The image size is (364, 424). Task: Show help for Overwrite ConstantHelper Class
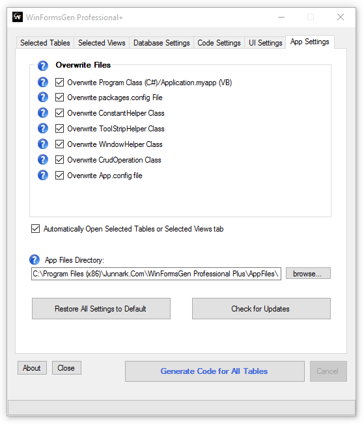[x=43, y=113]
